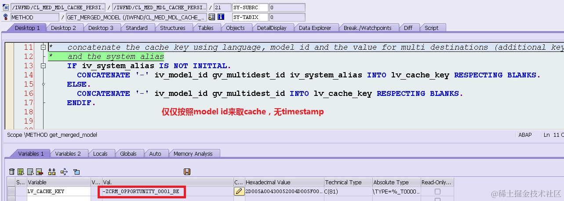This screenshot has height=201, width=564.
Task: Click the METHOD event type field
Action: coord(35,17)
